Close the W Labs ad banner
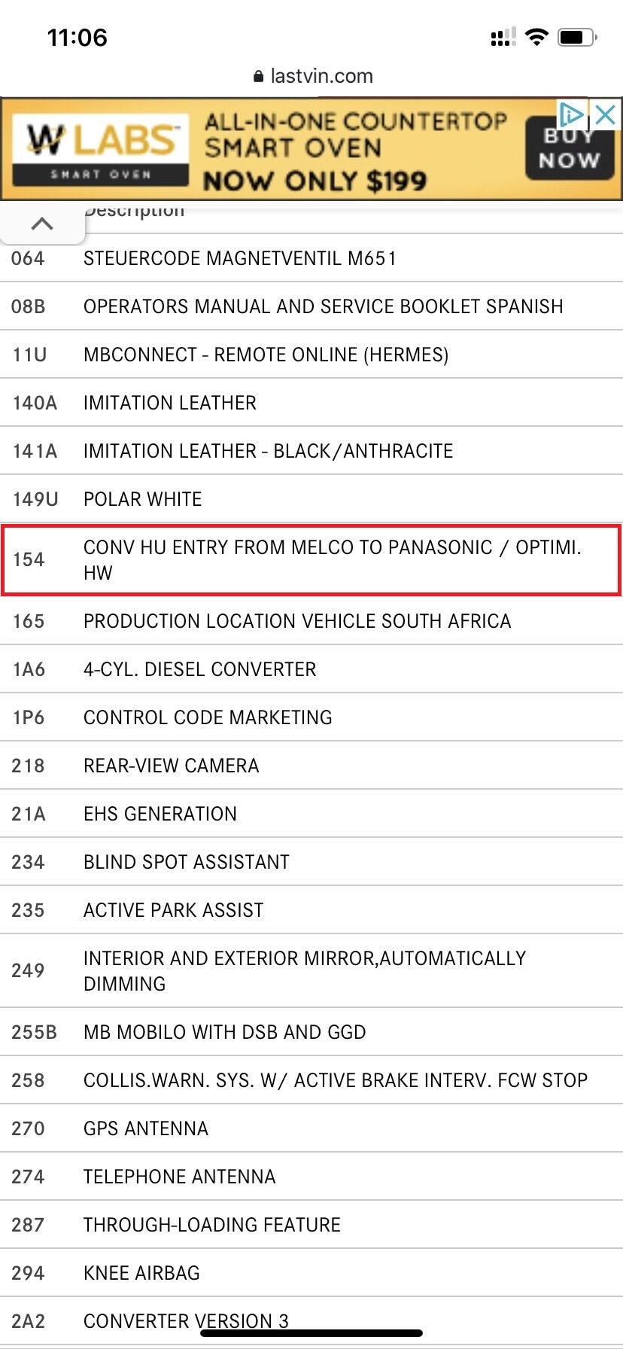The height and width of the screenshot is (1349, 623). click(x=606, y=115)
